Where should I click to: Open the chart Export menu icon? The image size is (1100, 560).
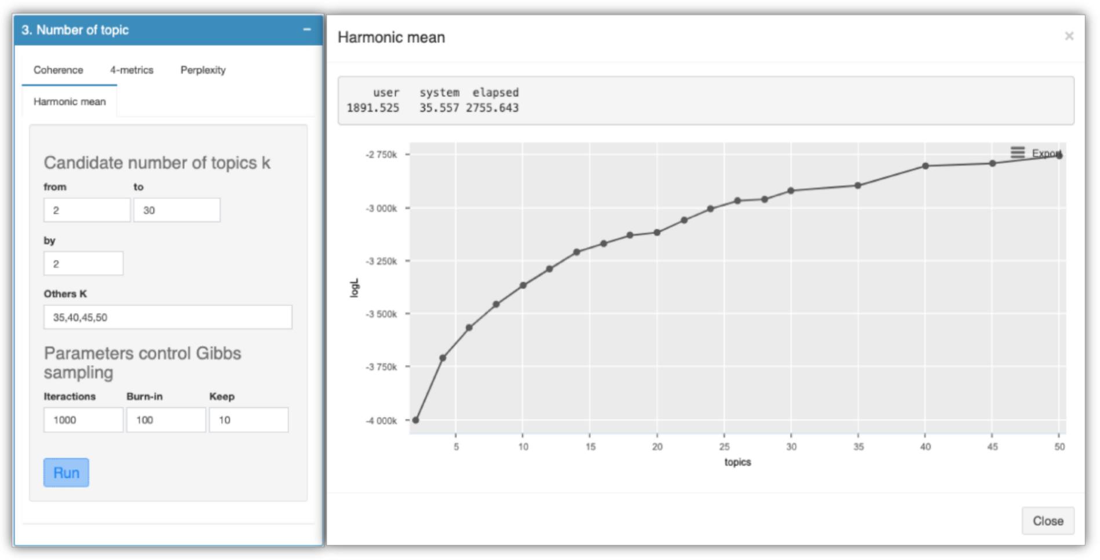1018,153
